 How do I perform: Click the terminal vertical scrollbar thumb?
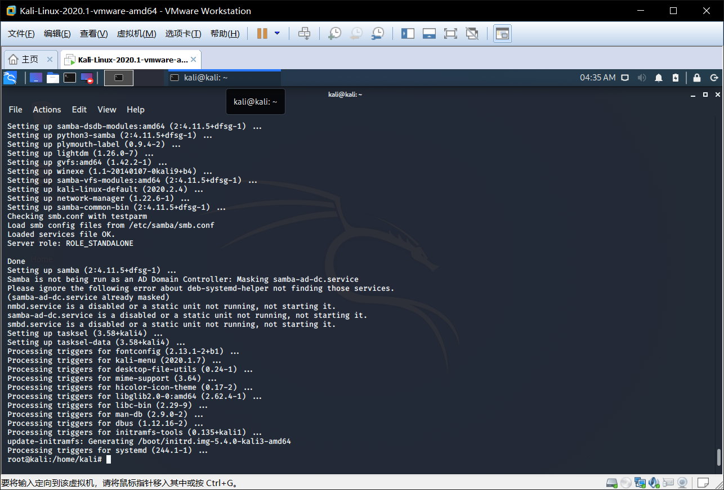coord(718,457)
